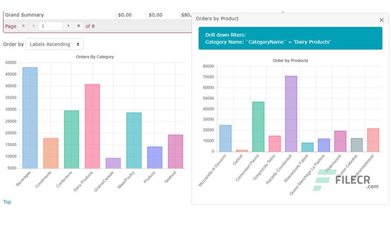The height and width of the screenshot is (226, 391).
Task: Click the page number input field
Action: (51, 26)
